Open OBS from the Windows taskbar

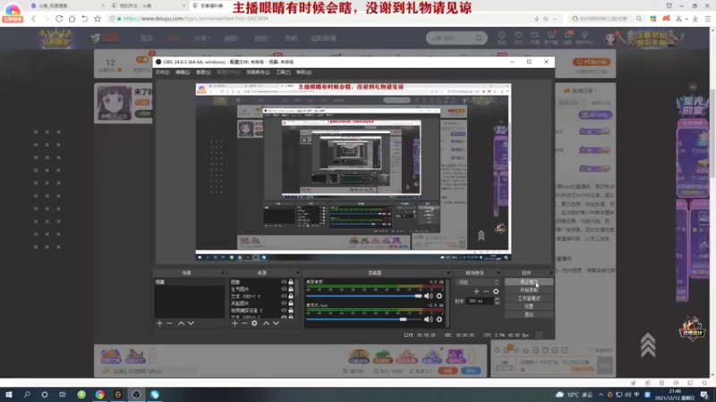point(136,394)
